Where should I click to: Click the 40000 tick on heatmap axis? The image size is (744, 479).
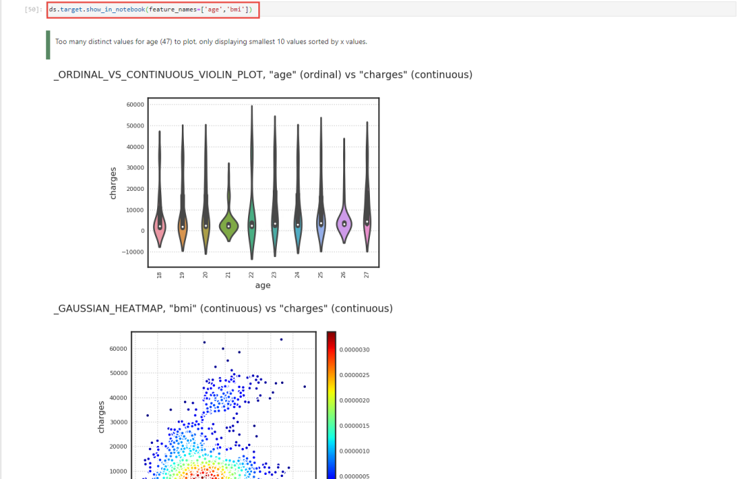118,398
